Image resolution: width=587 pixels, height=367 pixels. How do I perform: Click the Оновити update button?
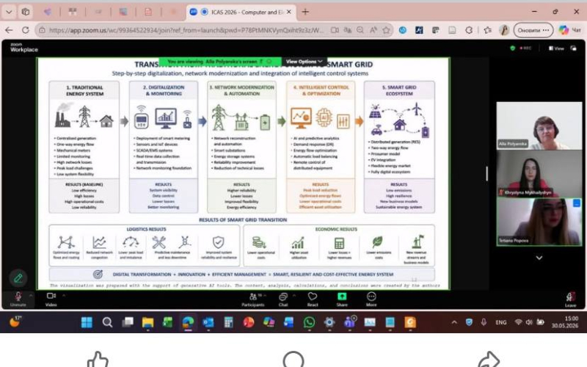533,30
